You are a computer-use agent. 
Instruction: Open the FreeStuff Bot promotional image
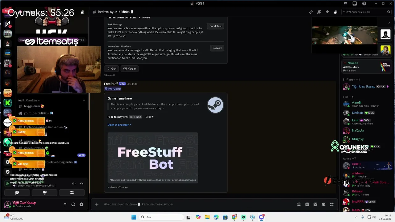pos(153,158)
